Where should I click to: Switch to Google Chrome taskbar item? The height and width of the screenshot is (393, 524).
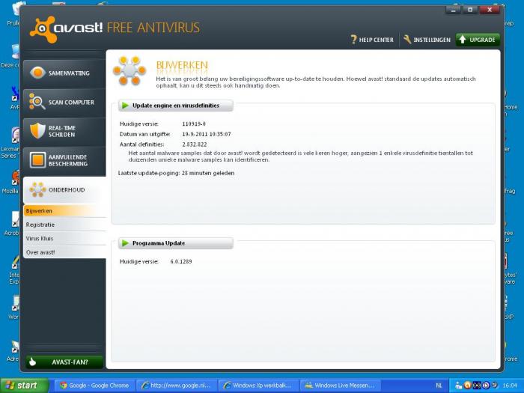coord(94,386)
